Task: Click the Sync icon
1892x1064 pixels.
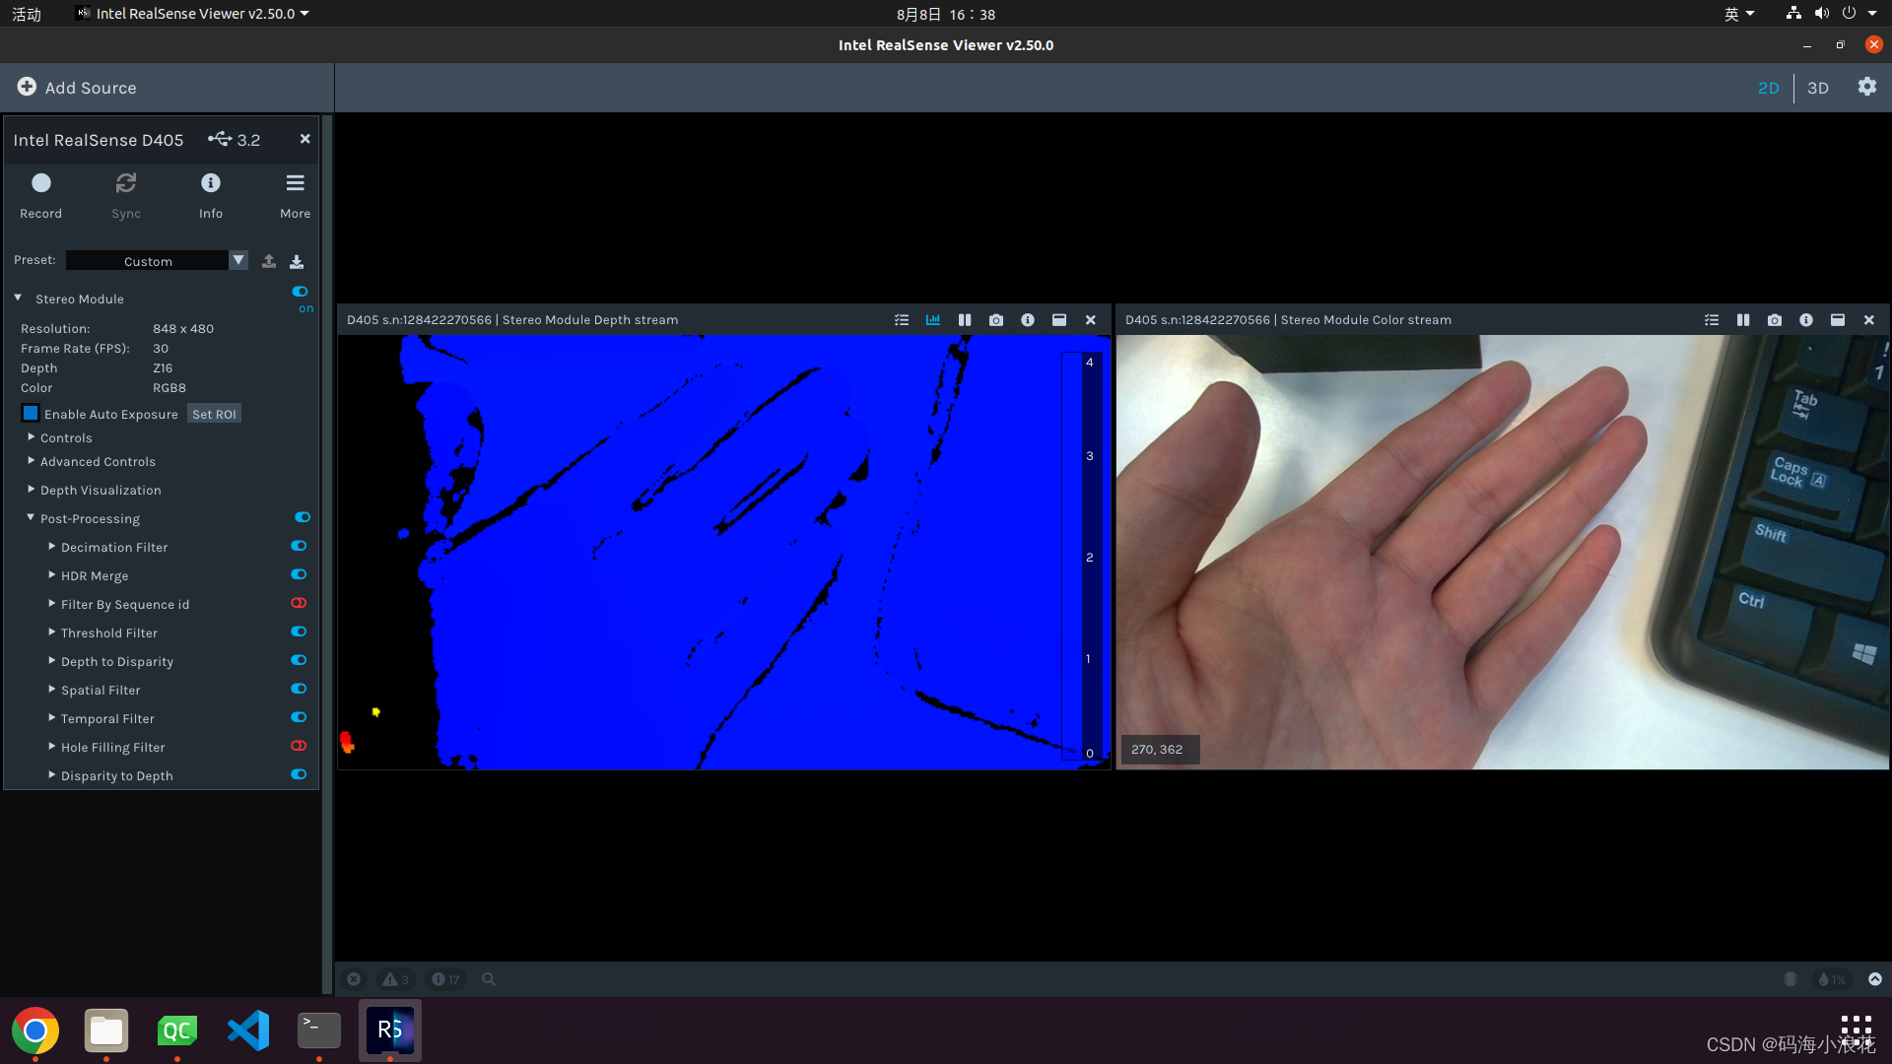Action: coord(126,183)
